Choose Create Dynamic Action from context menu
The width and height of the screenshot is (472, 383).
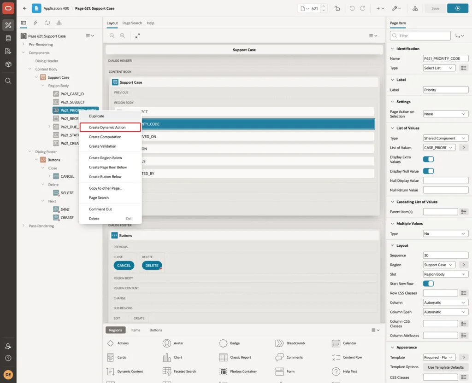point(110,128)
